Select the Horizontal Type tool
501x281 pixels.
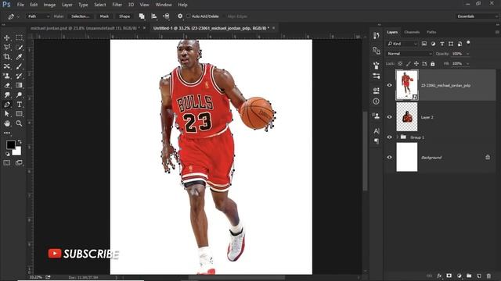[x=19, y=105]
